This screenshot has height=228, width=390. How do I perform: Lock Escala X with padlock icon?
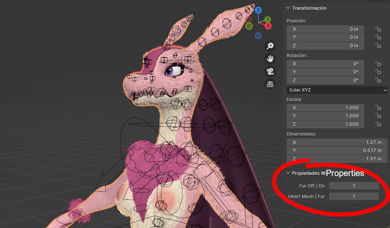(378, 108)
